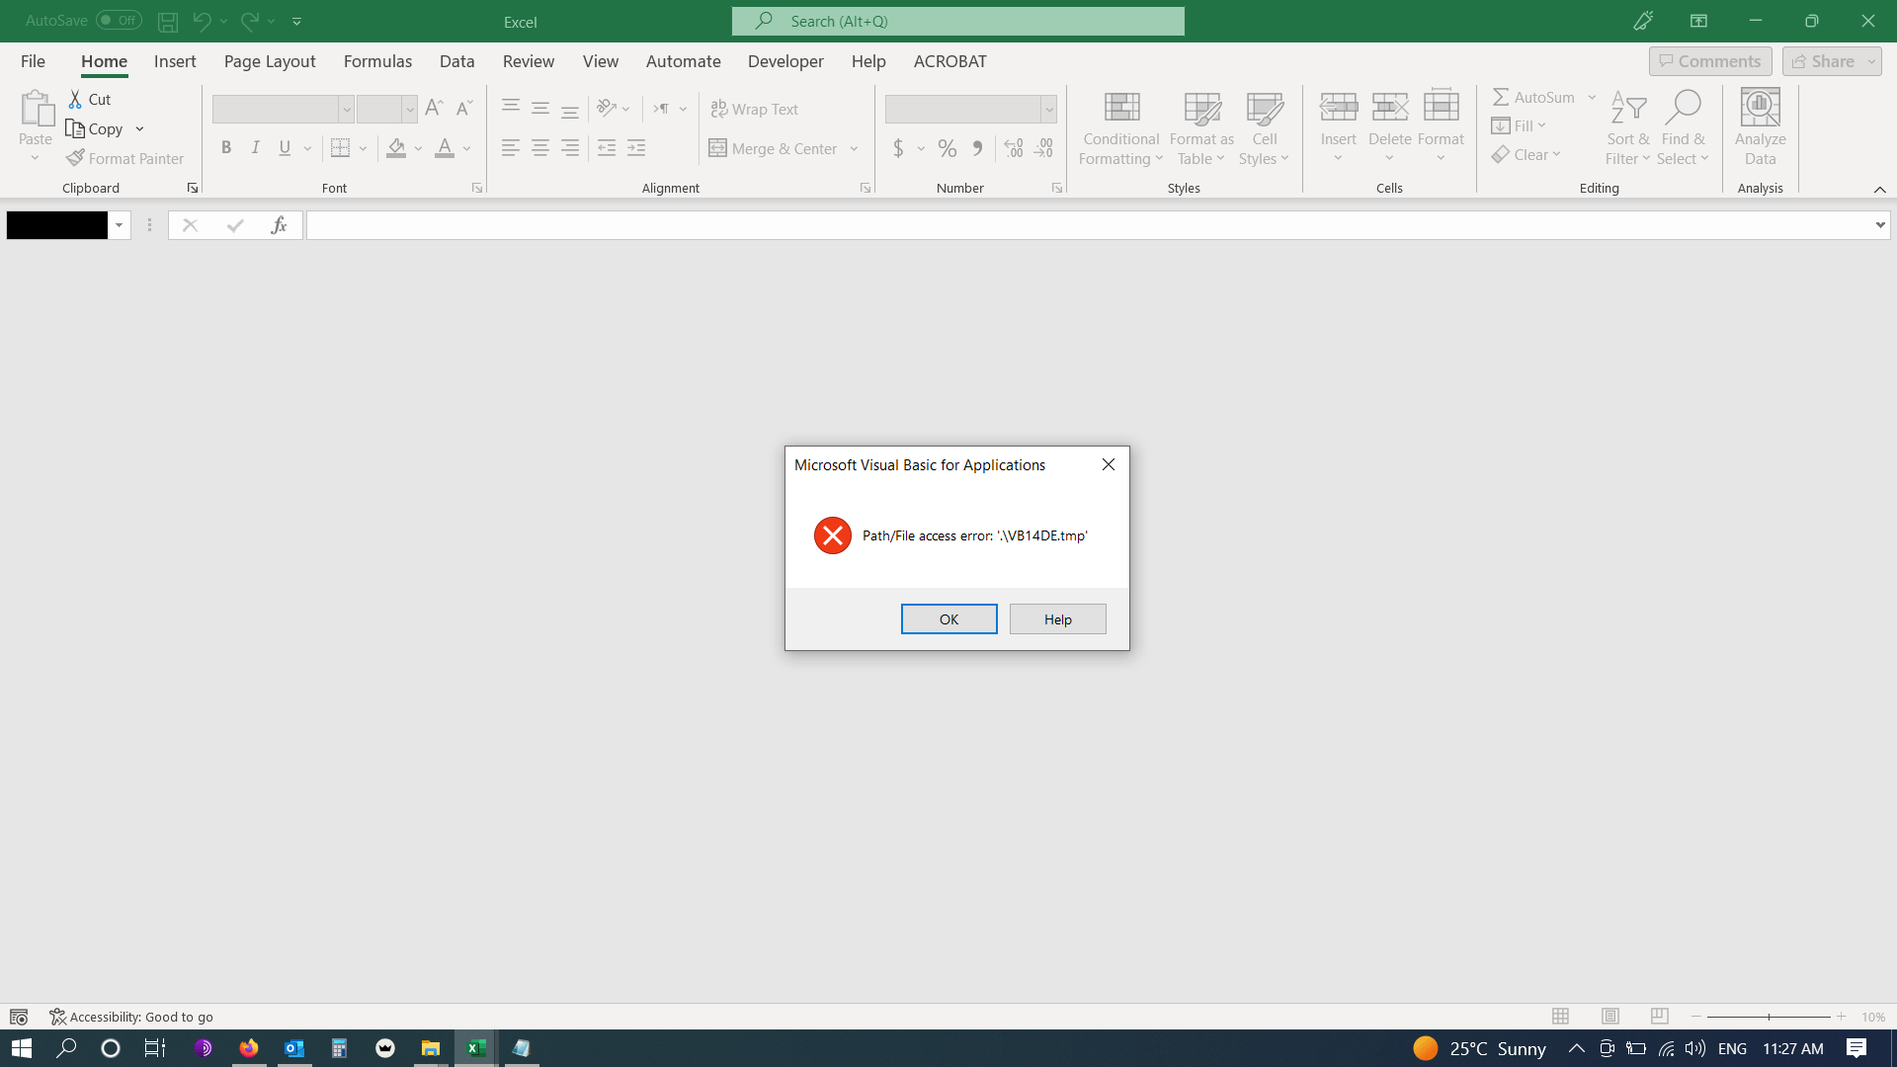
Task: Toggle Italic formatting
Action: pyautogui.click(x=256, y=148)
